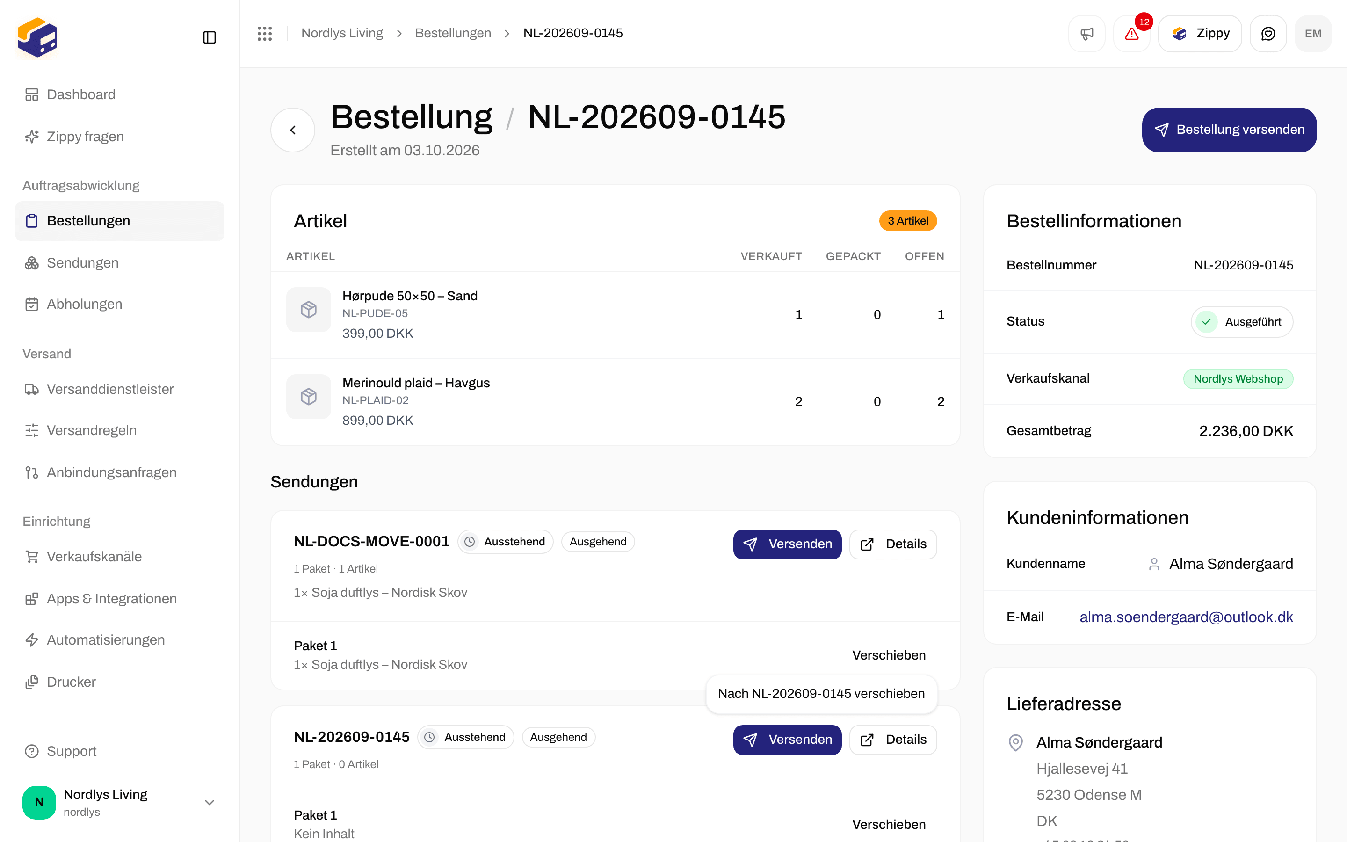Click the Ausgeführt status badge
The image size is (1347, 842).
pyautogui.click(x=1242, y=322)
